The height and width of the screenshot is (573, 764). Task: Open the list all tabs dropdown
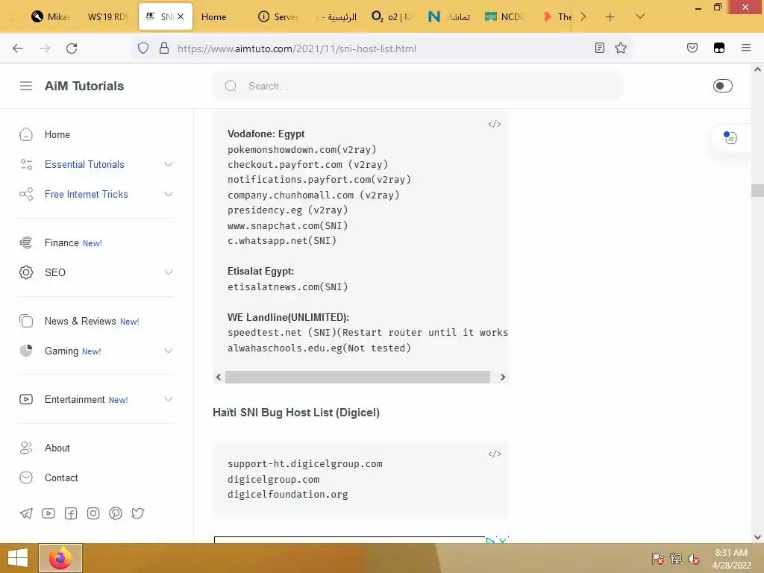pyautogui.click(x=640, y=16)
